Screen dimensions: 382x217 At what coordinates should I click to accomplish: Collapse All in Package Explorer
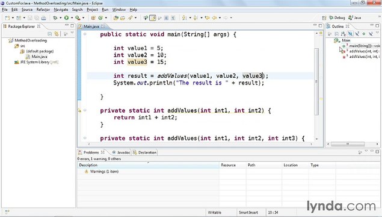[x=50, y=34]
